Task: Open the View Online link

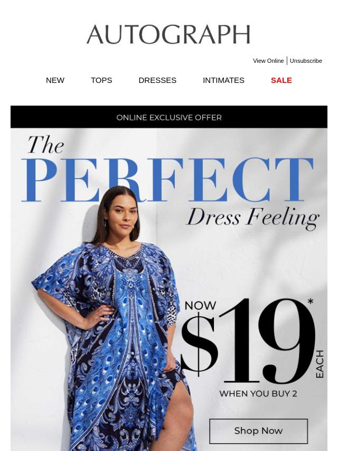Action: (x=268, y=61)
